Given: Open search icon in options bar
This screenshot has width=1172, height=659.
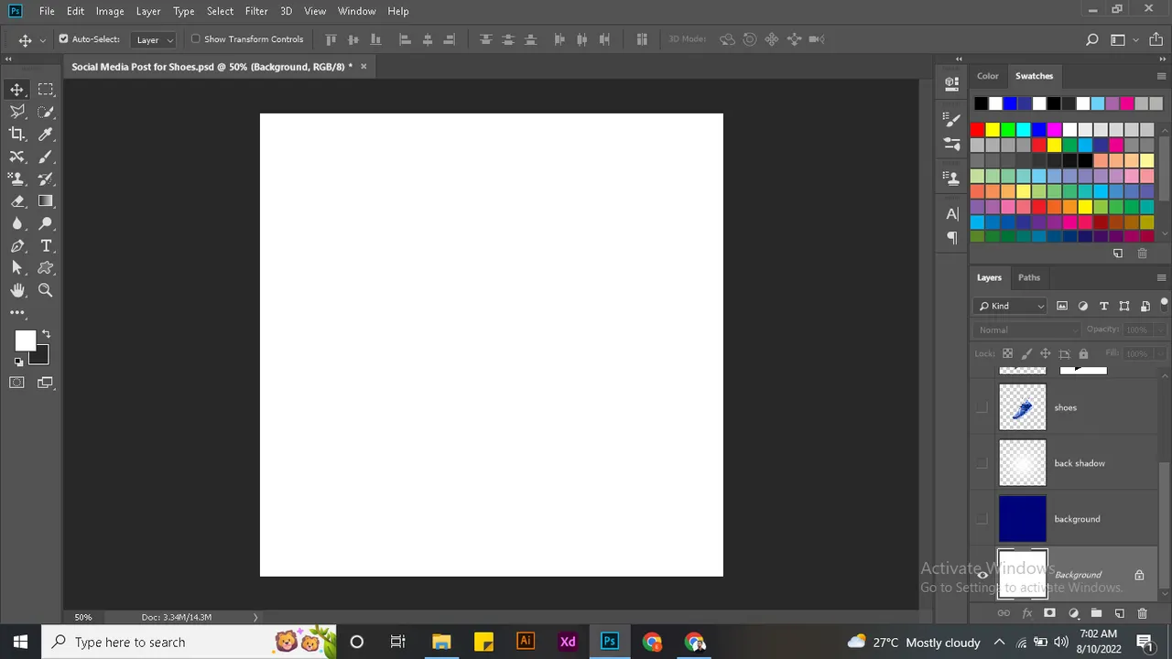Looking at the screenshot, I should [1092, 39].
